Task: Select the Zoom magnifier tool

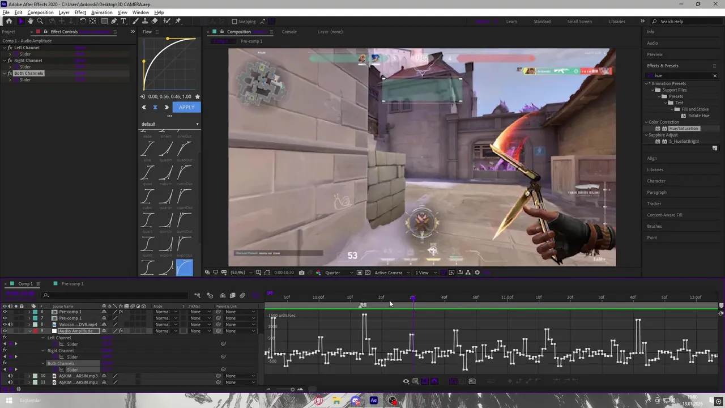Action: pos(40,21)
